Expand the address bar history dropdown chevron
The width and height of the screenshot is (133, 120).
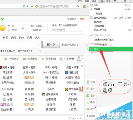pos(32,6)
